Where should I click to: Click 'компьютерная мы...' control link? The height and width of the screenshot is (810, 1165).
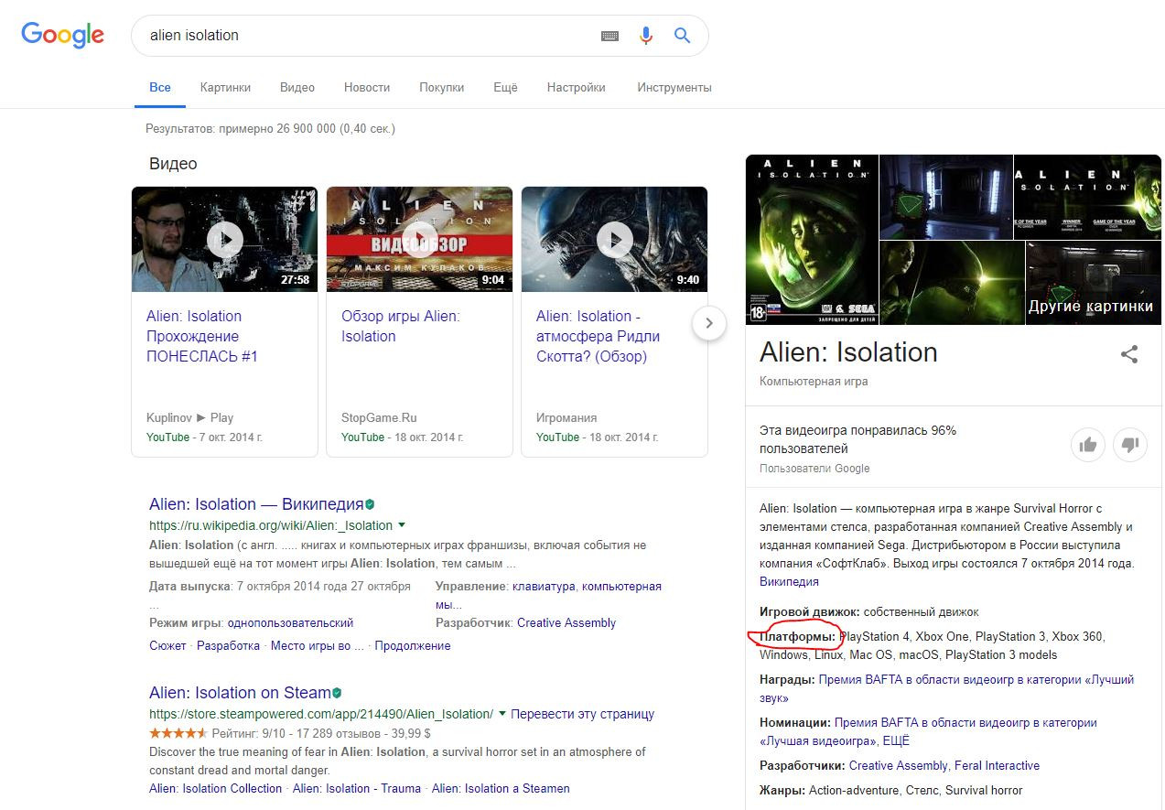tap(549, 595)
